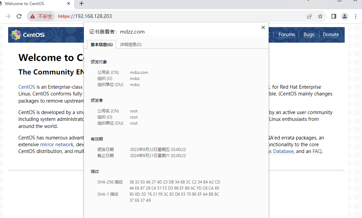Click the 颁发者 section heading
Viewport: 362px width, 218px height.
[97, 101]
